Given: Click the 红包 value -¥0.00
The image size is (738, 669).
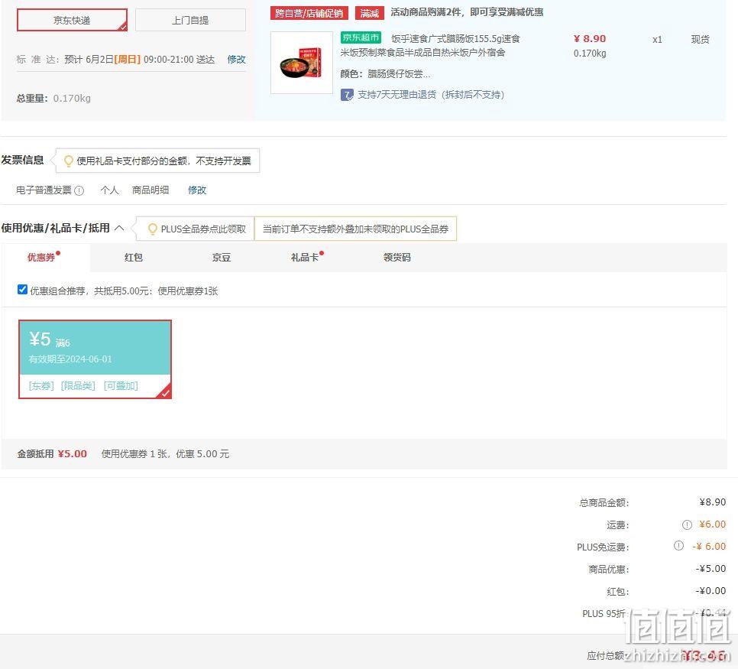Looking at the screenshot, I should 711,591.
